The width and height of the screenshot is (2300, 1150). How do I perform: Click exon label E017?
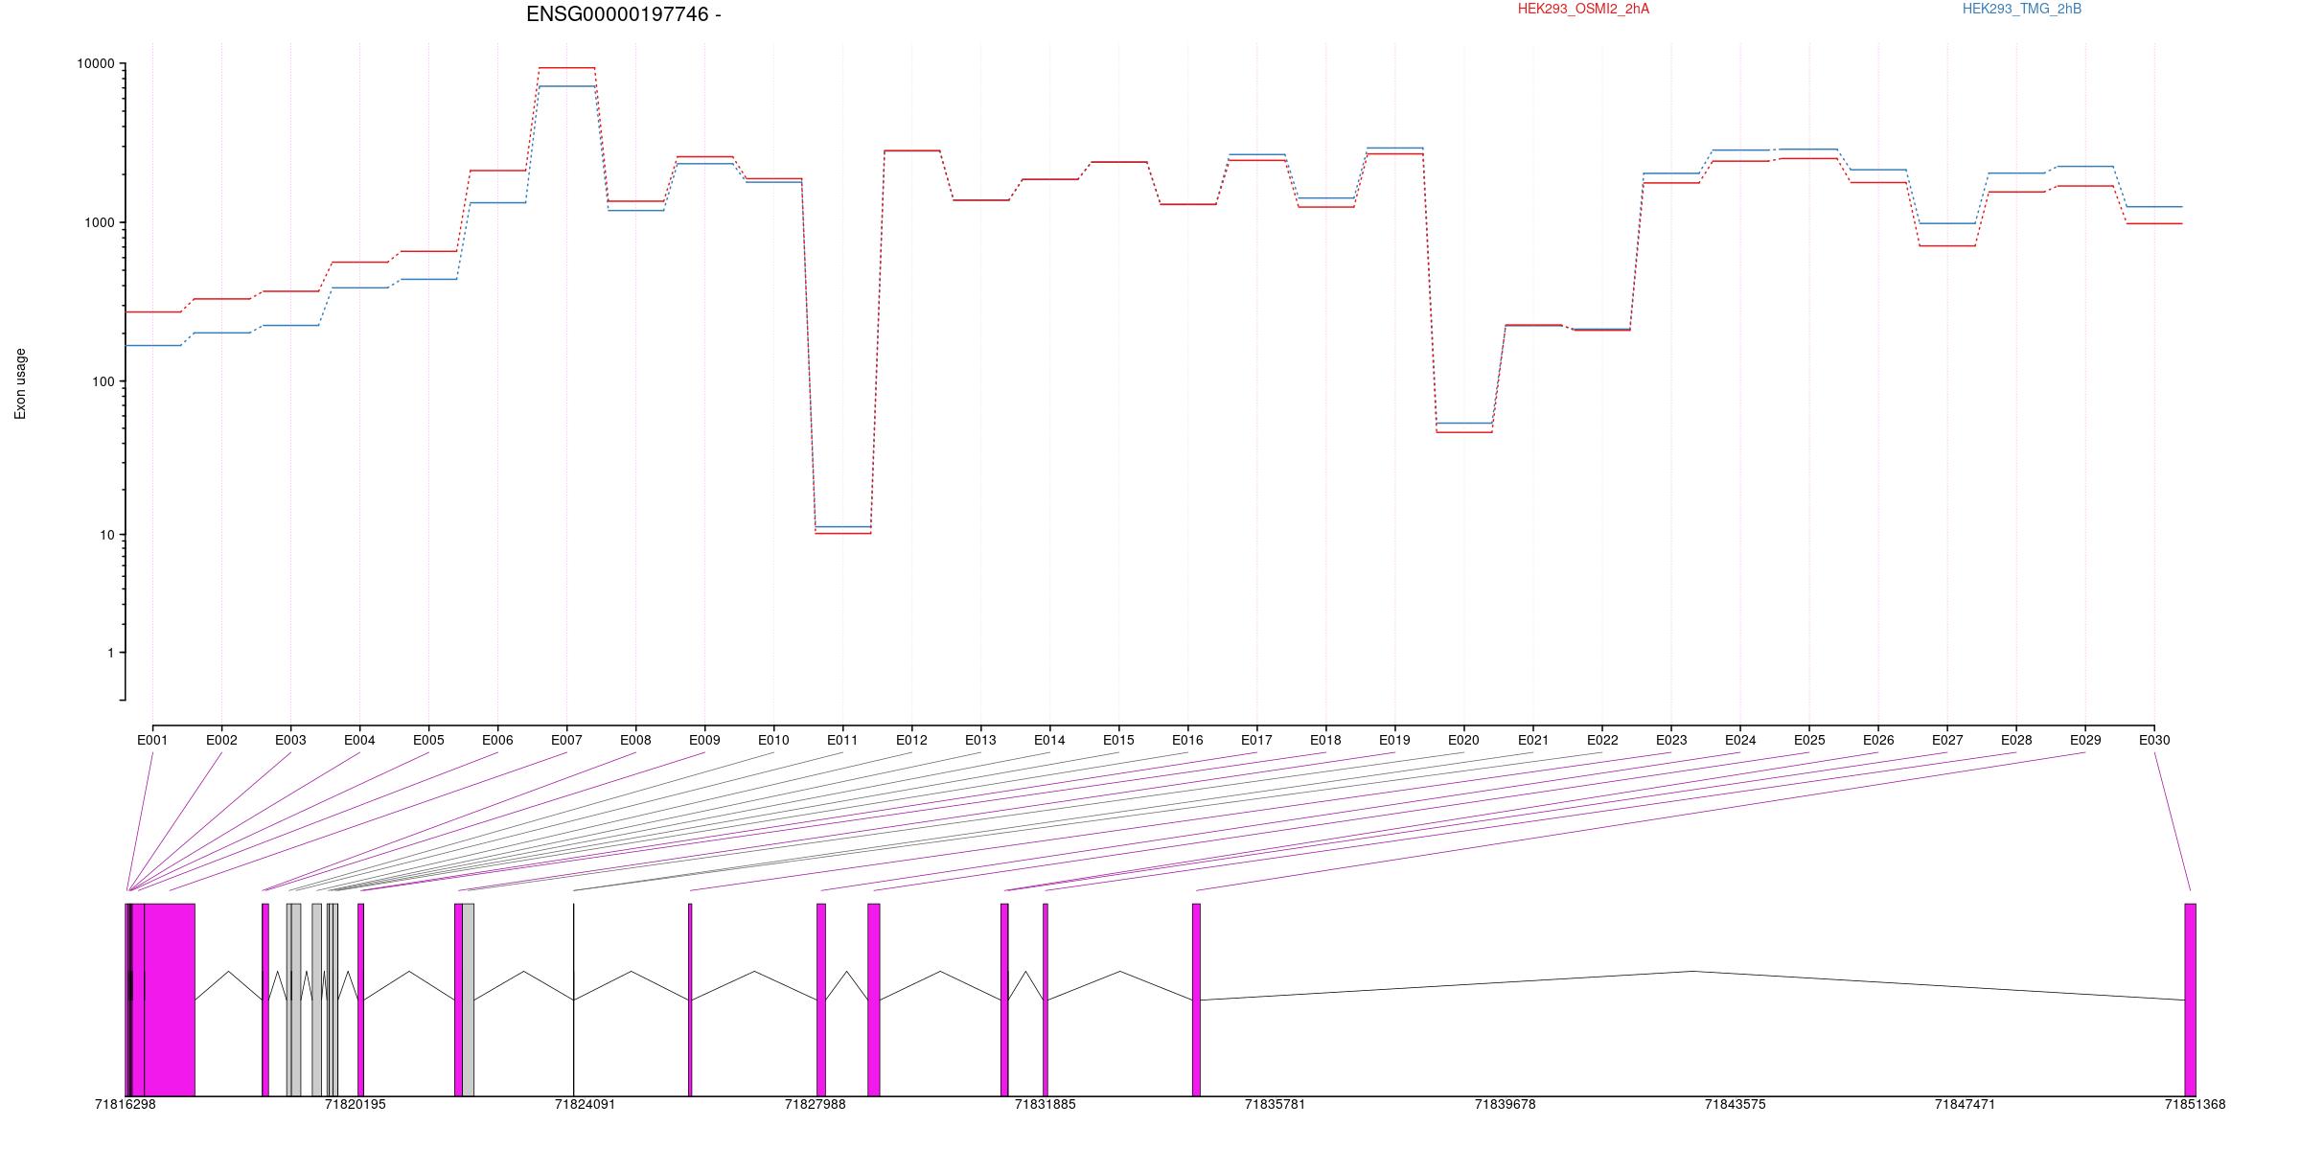pyautogui.click(x=1256, y=740)
